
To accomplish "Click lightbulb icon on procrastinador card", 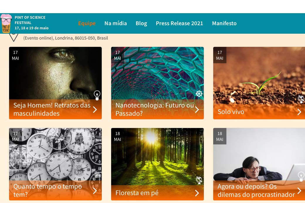I will 301,176.
